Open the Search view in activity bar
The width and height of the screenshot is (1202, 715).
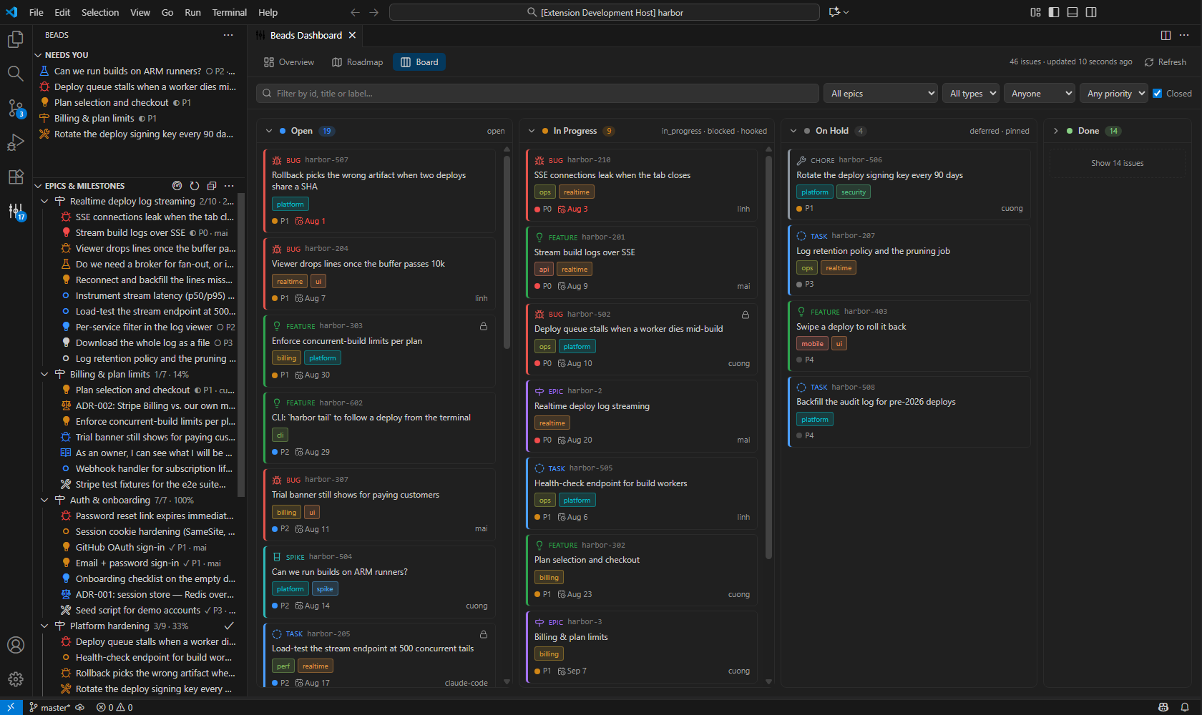click(16, 74)
